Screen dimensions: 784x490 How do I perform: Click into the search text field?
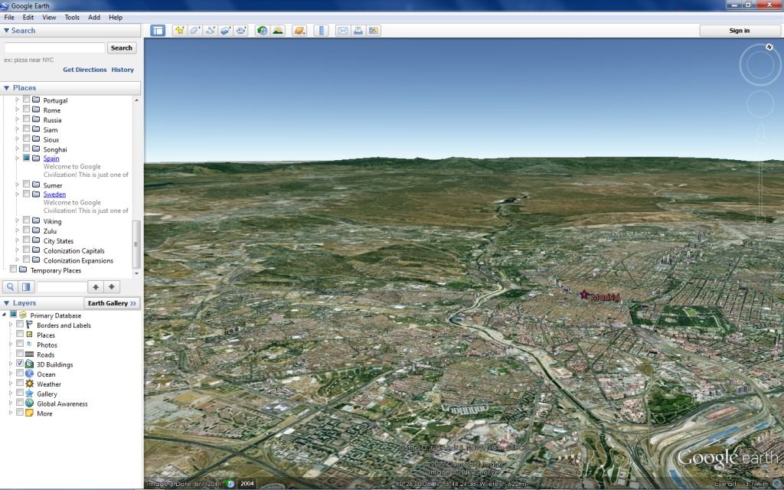54,48
